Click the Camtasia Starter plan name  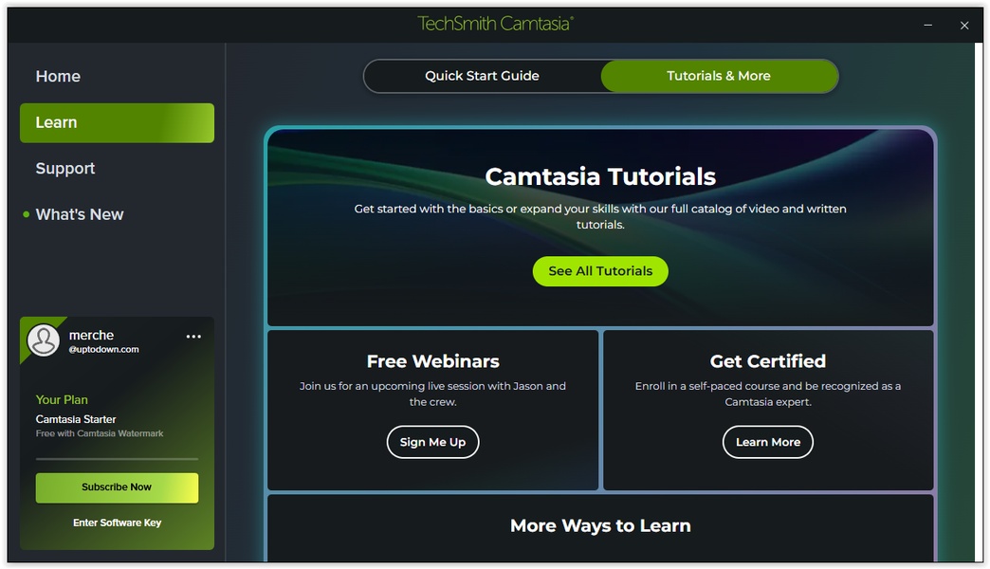point(76,419)
